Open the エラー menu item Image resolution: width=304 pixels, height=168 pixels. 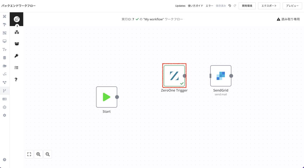point(210,6)
